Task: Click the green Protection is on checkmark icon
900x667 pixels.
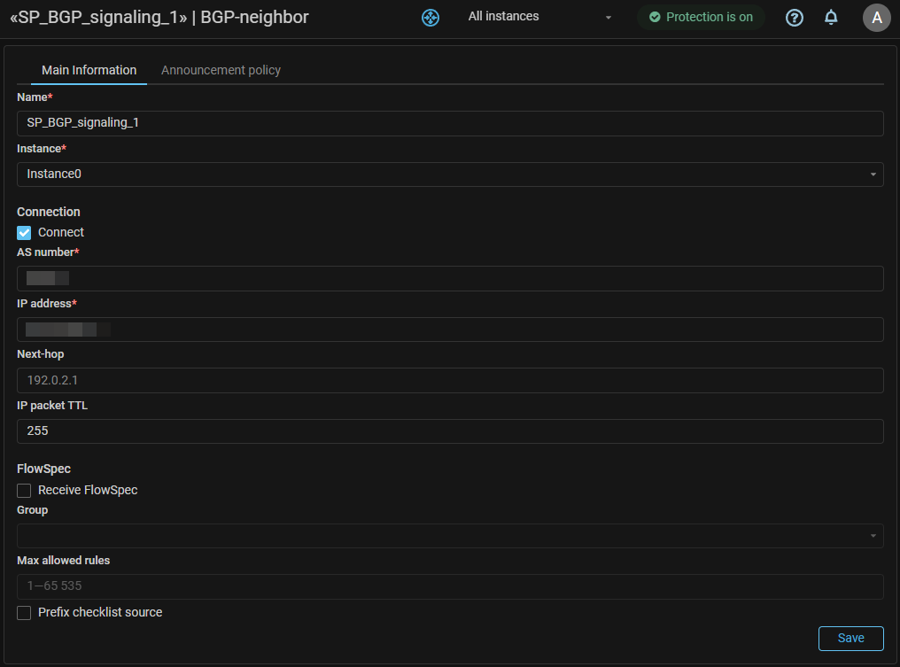Action: [x=655, y=18]
